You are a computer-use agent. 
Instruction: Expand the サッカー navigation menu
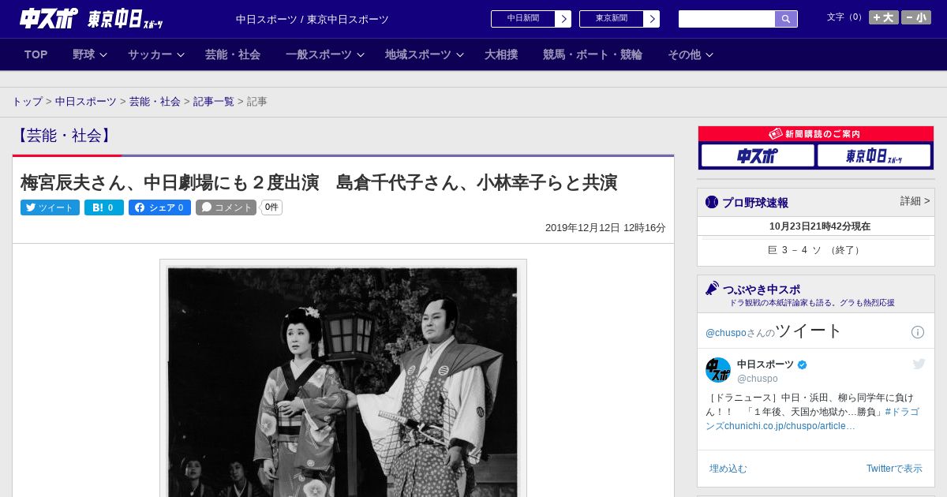coord(156,54)
